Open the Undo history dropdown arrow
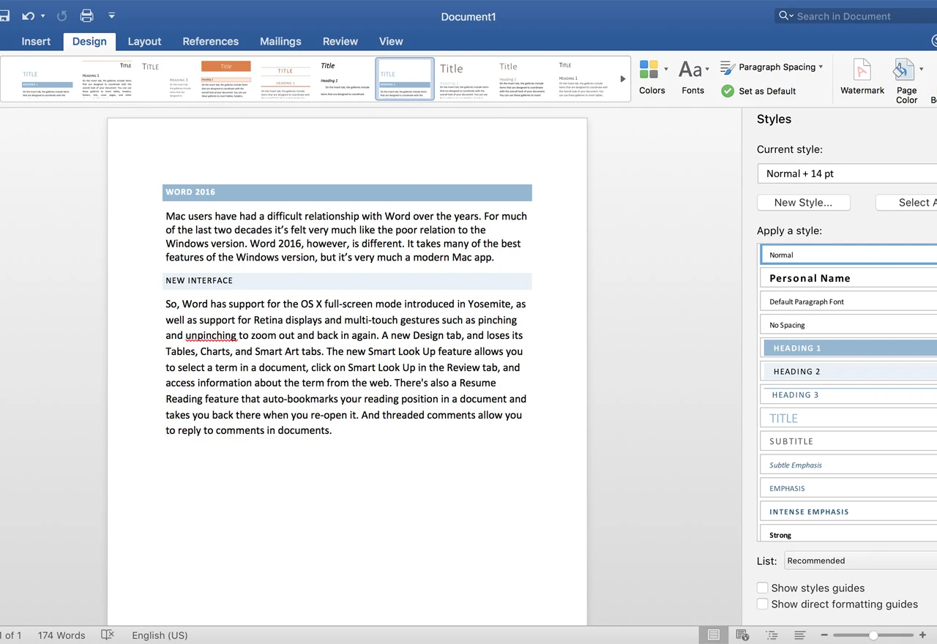 42,16
